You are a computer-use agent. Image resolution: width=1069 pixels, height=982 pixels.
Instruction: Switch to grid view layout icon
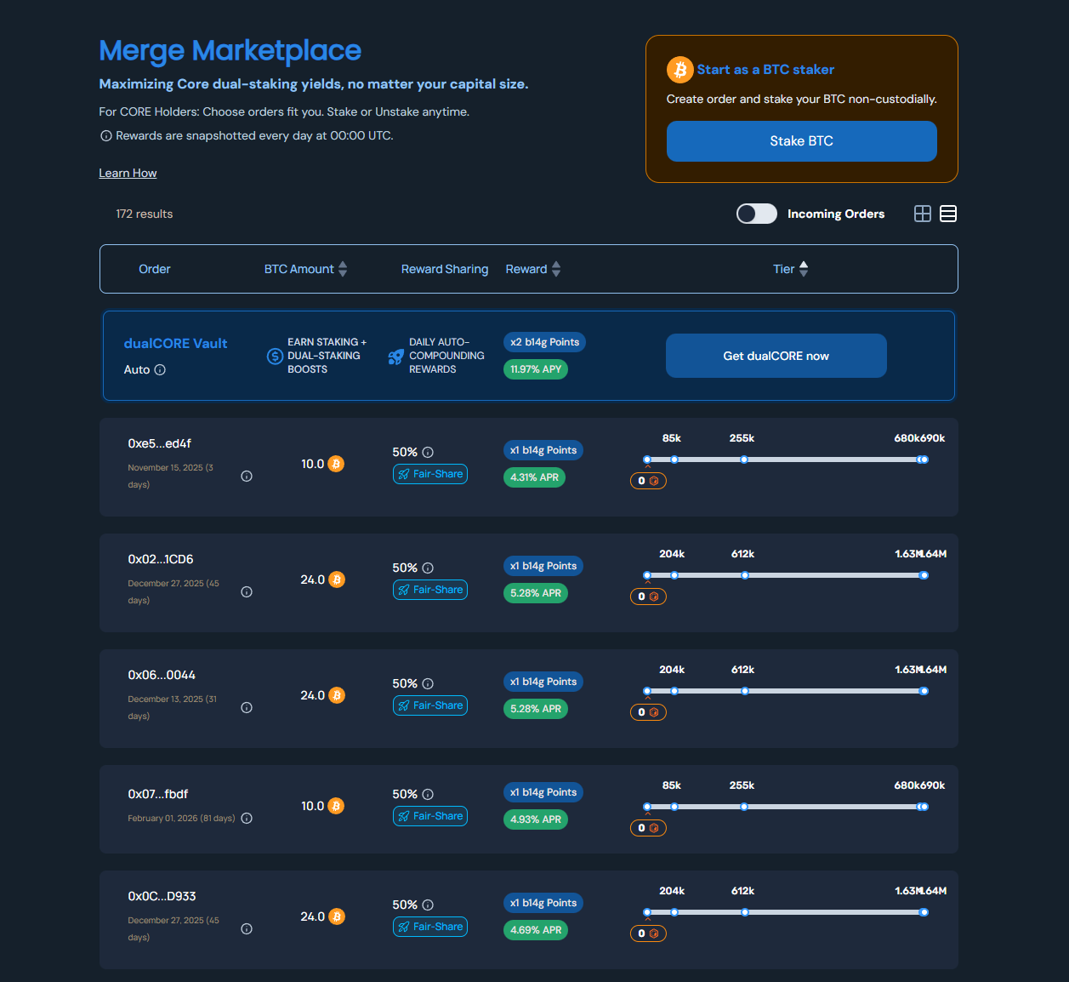pos(922,214)
